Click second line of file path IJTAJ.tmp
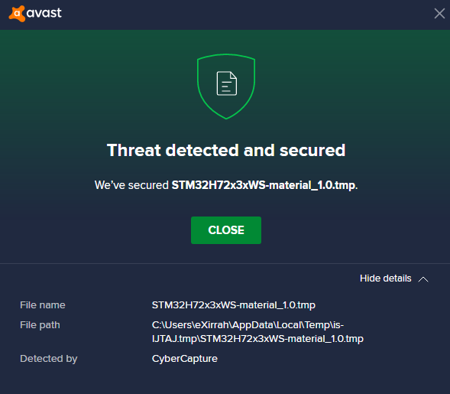The image size is (450, 394). (257, 339)
